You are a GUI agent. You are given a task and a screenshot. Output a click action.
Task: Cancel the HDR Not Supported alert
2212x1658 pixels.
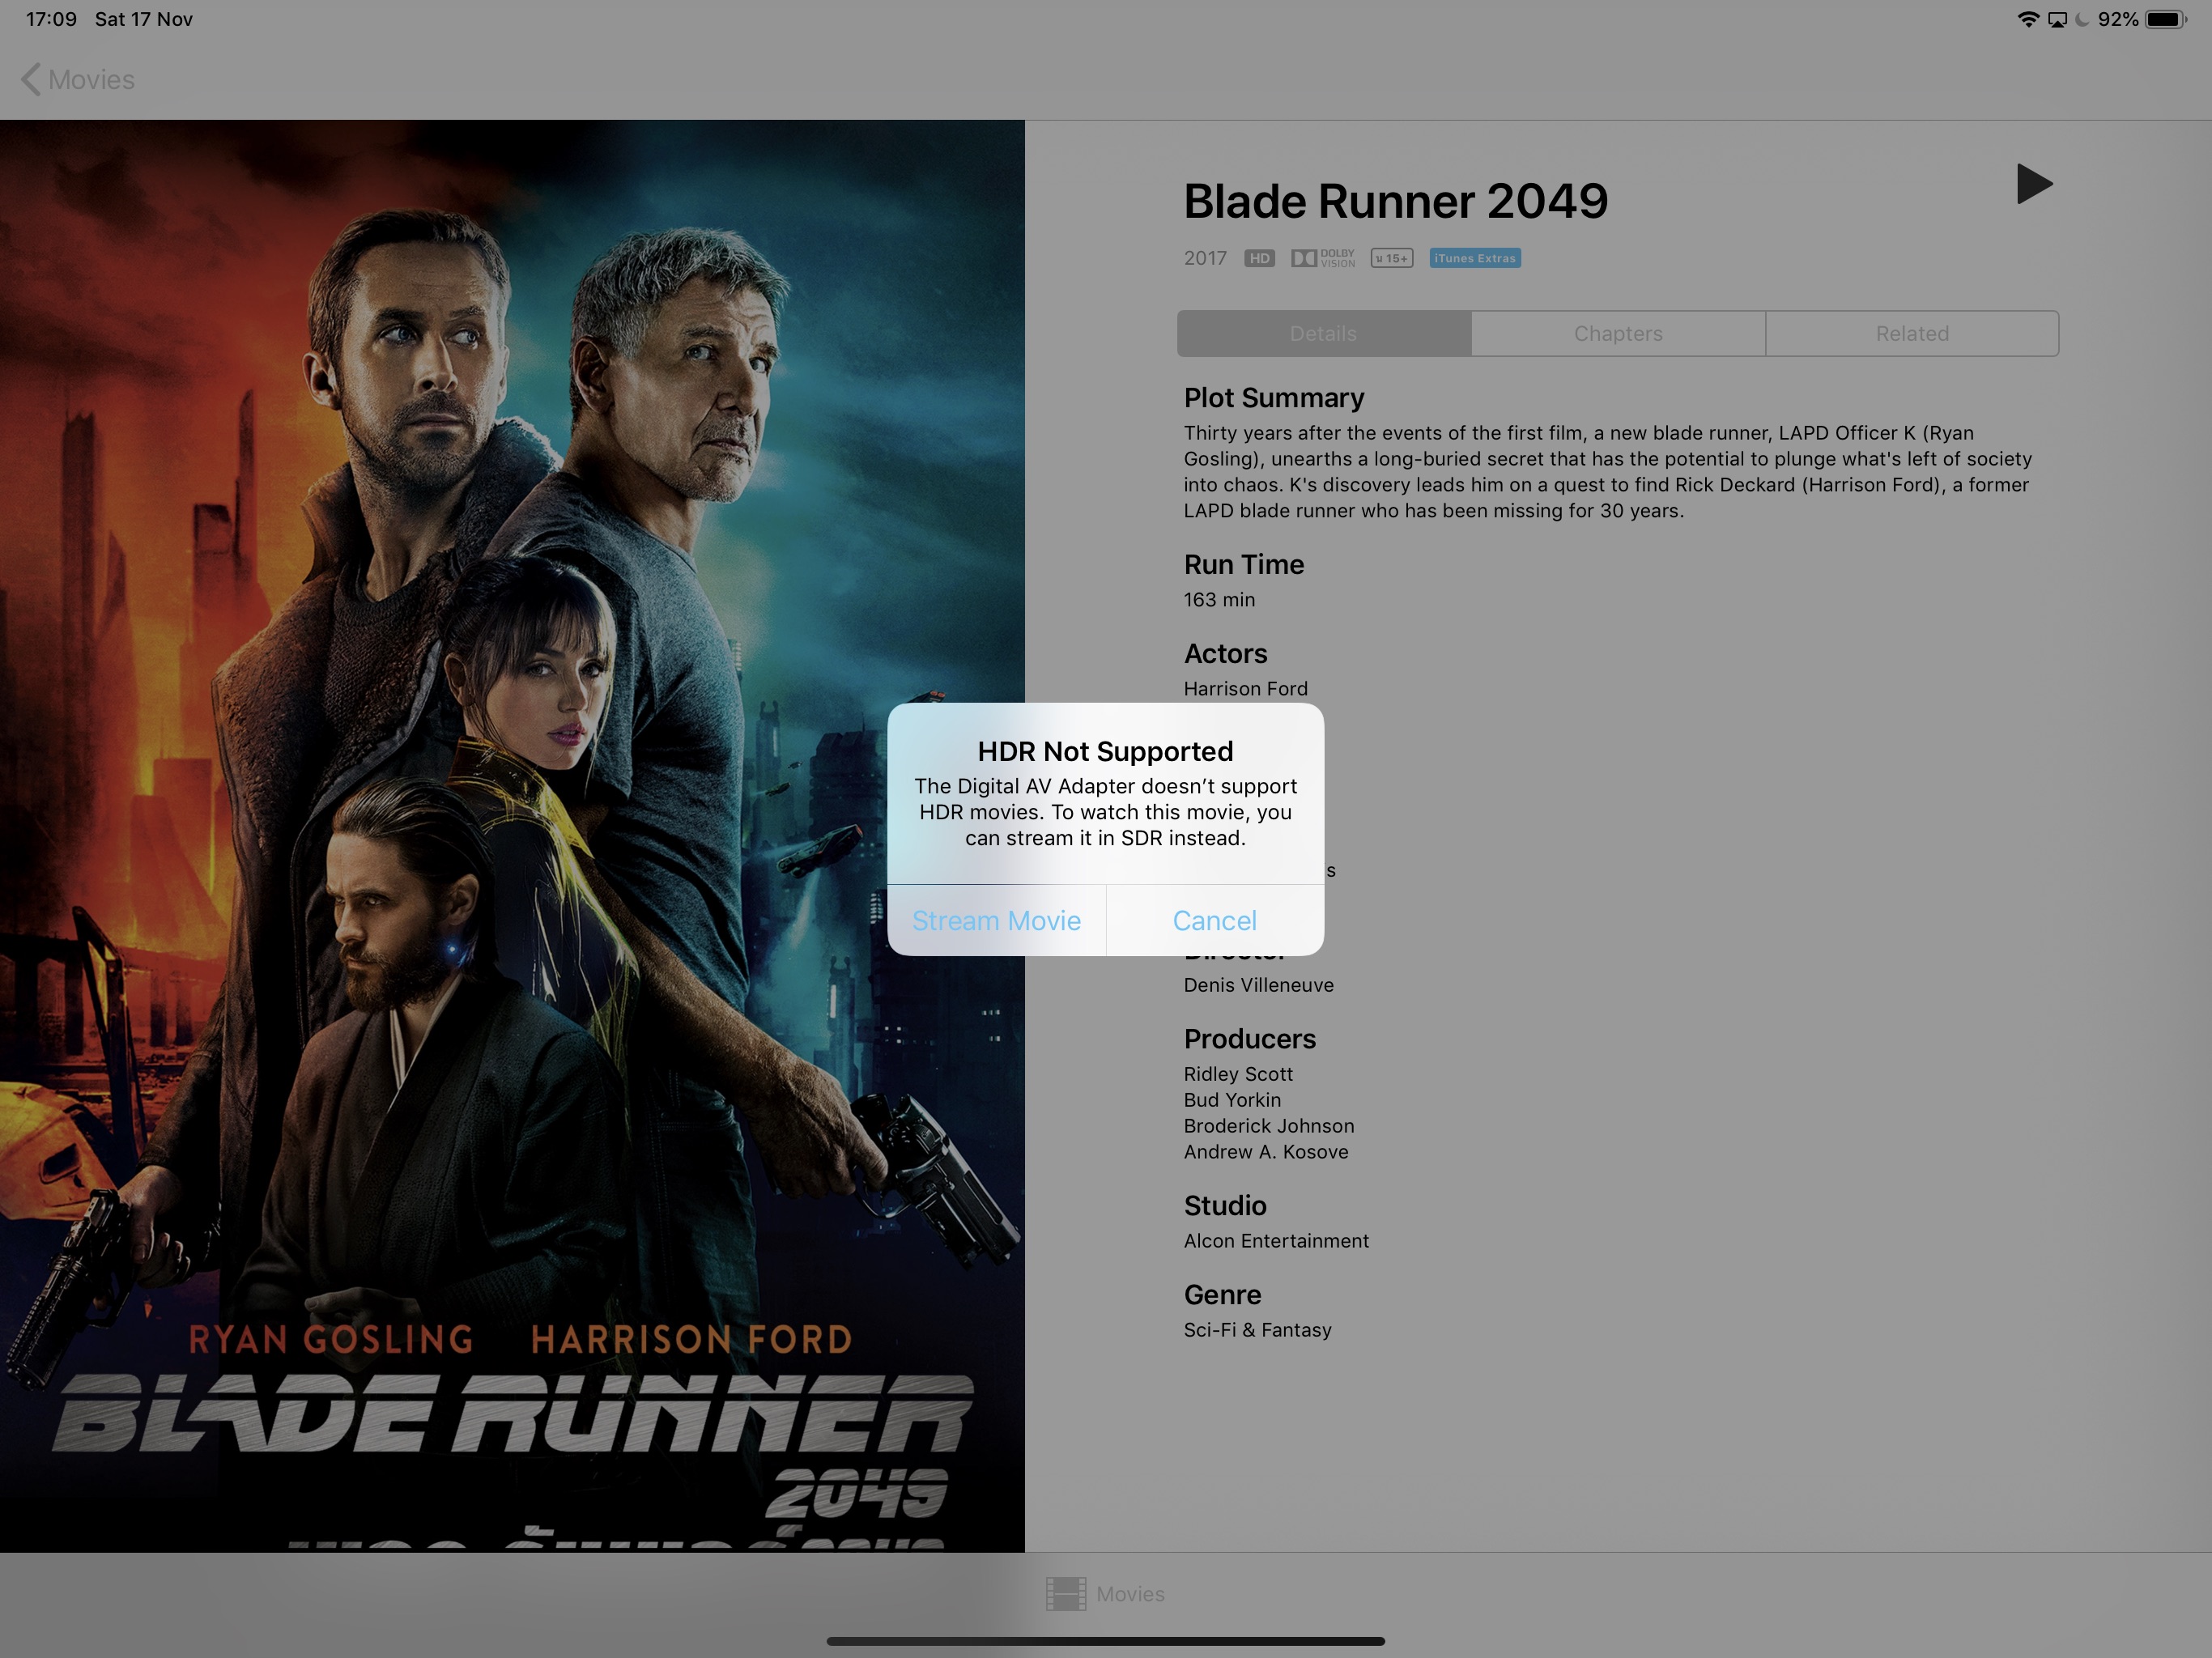coord(1214,920)
